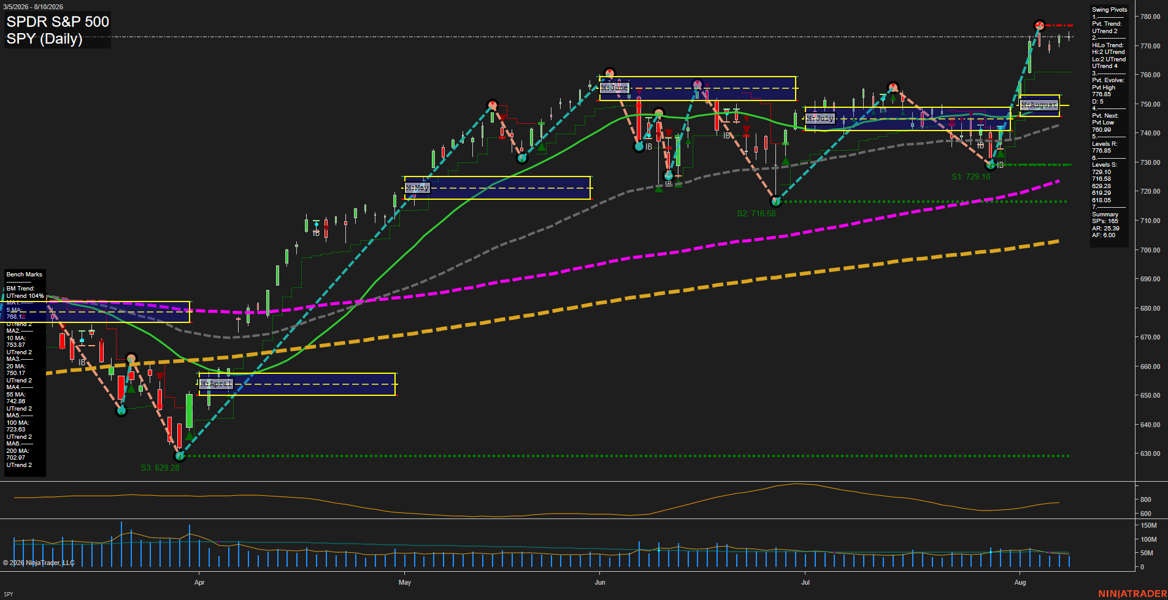
Task: Click 750.00 on the price axis
Action: click(1150, 104)
